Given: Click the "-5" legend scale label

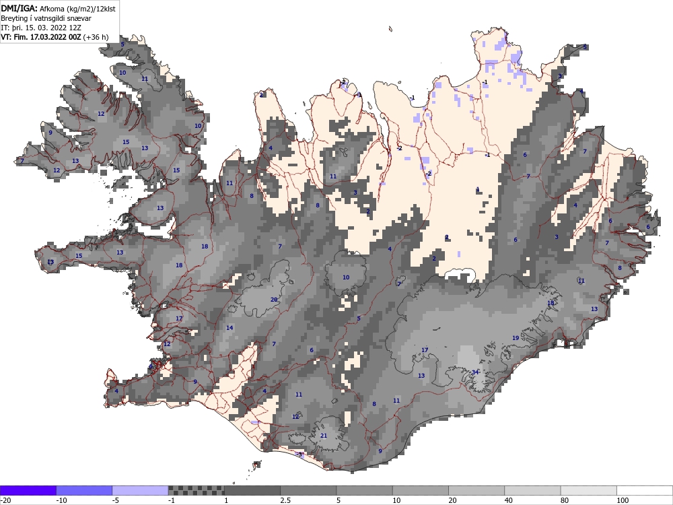Looking at the screenshot, I should tap(116, 500).
